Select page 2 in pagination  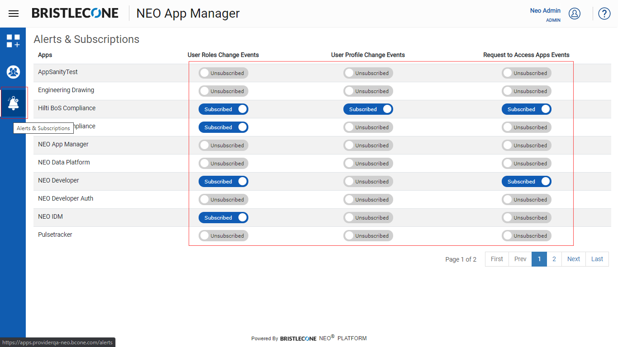(x=554, y=259)
